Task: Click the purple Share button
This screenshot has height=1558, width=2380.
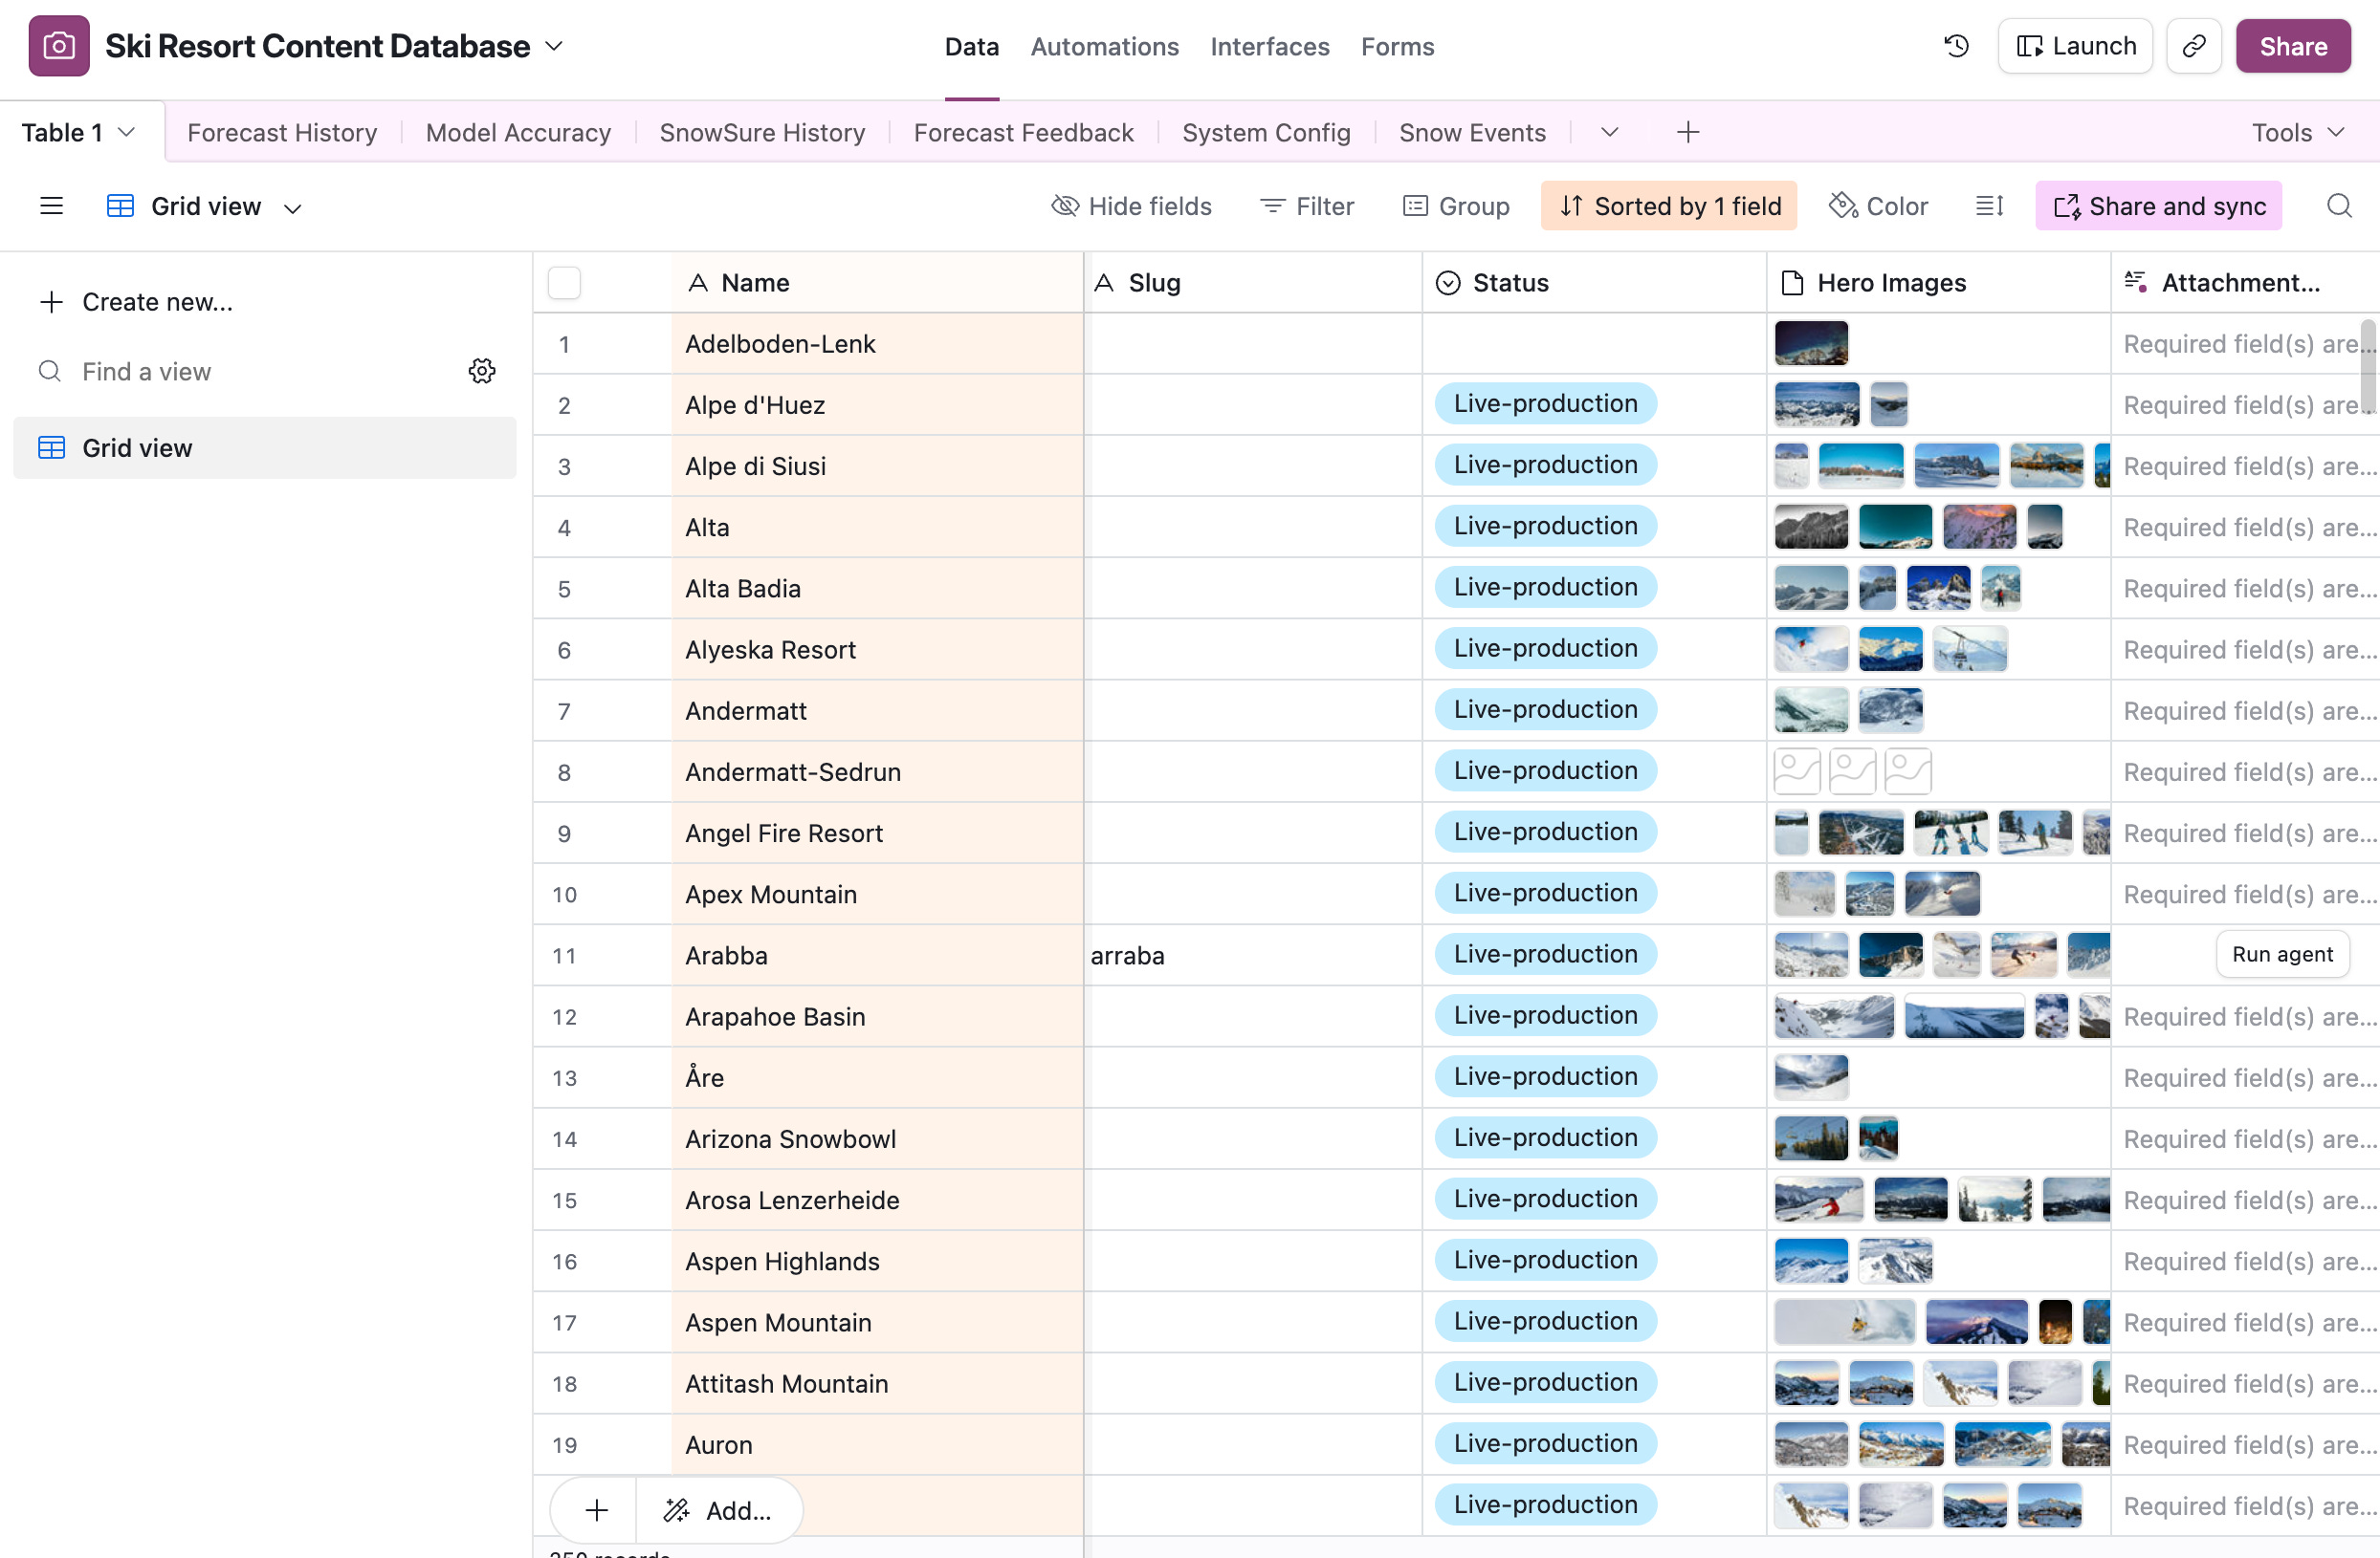Action: (2292, 46)
